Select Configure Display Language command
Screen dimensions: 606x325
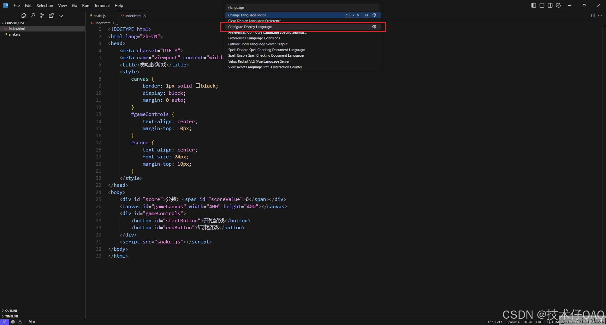tap(250, 27)
